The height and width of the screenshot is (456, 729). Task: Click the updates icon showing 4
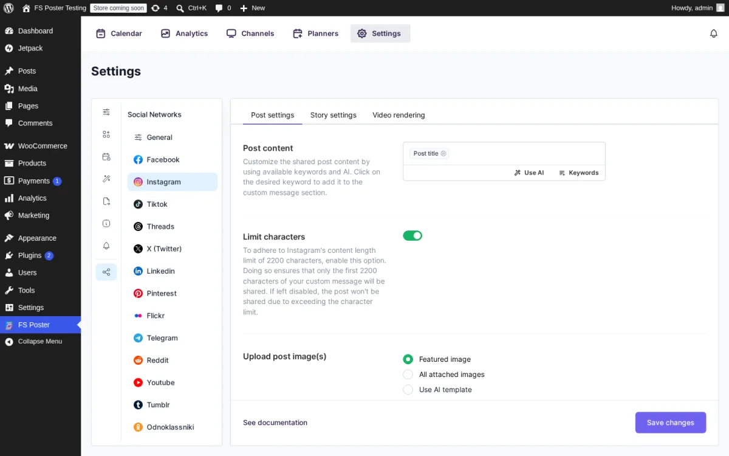coord(159,8)
